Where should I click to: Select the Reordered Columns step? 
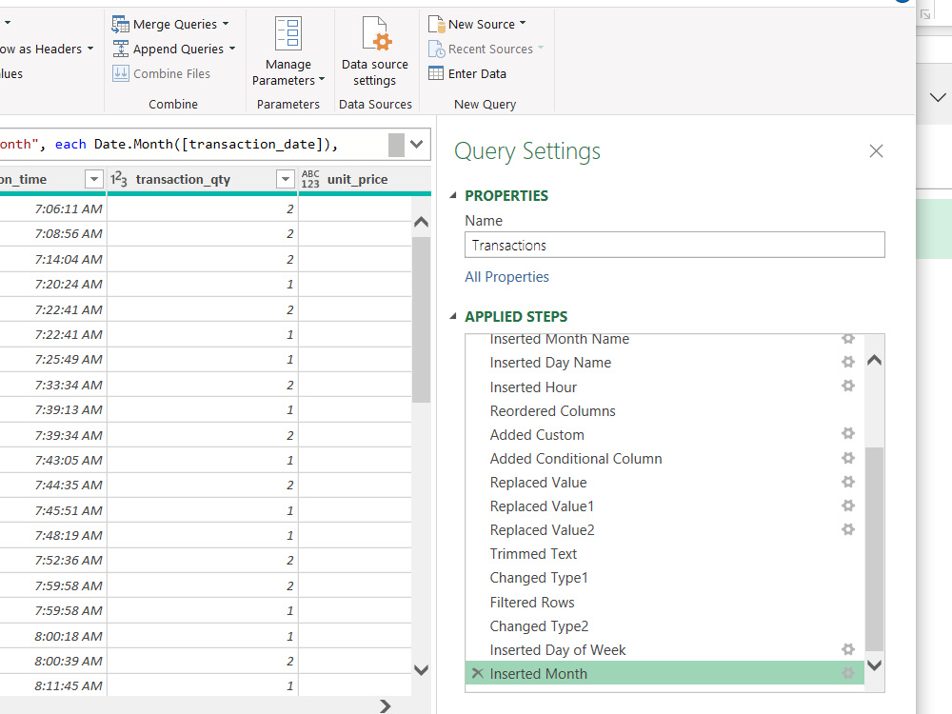tap(552, 411)
